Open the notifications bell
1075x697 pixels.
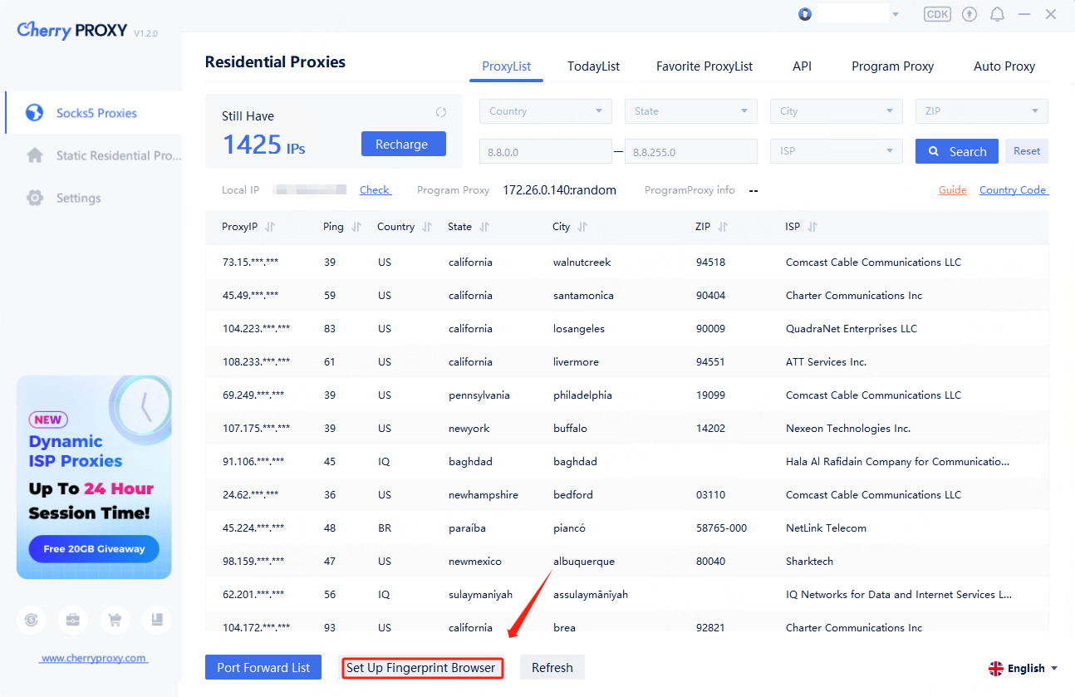pos(997,14)
